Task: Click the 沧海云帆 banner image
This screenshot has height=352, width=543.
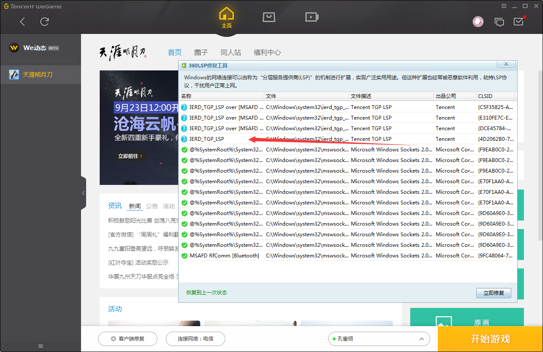Action: click(x=139, y=127)
